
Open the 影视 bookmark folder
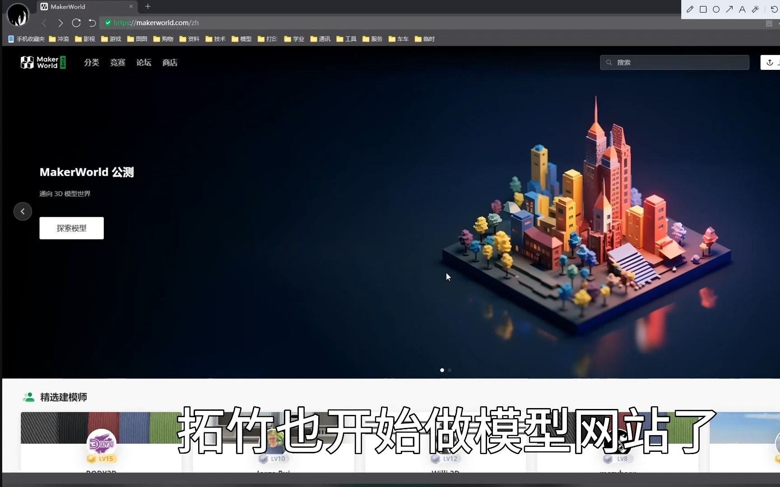click(x=85, y=39)
